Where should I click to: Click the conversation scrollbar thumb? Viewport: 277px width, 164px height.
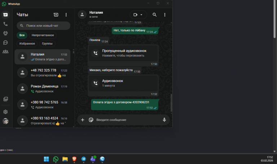(x=171, y=103)
